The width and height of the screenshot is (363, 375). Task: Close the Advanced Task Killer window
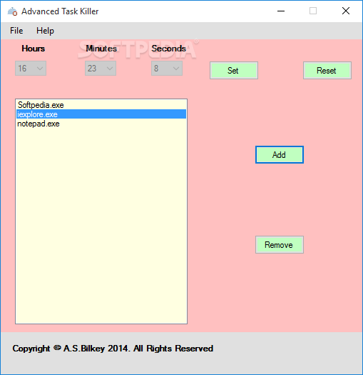(346, 11)
